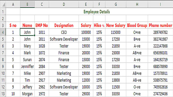Click the new salary cell 23000
The height and width of the screenshot is (97, 173).
(x=116, y=53)
